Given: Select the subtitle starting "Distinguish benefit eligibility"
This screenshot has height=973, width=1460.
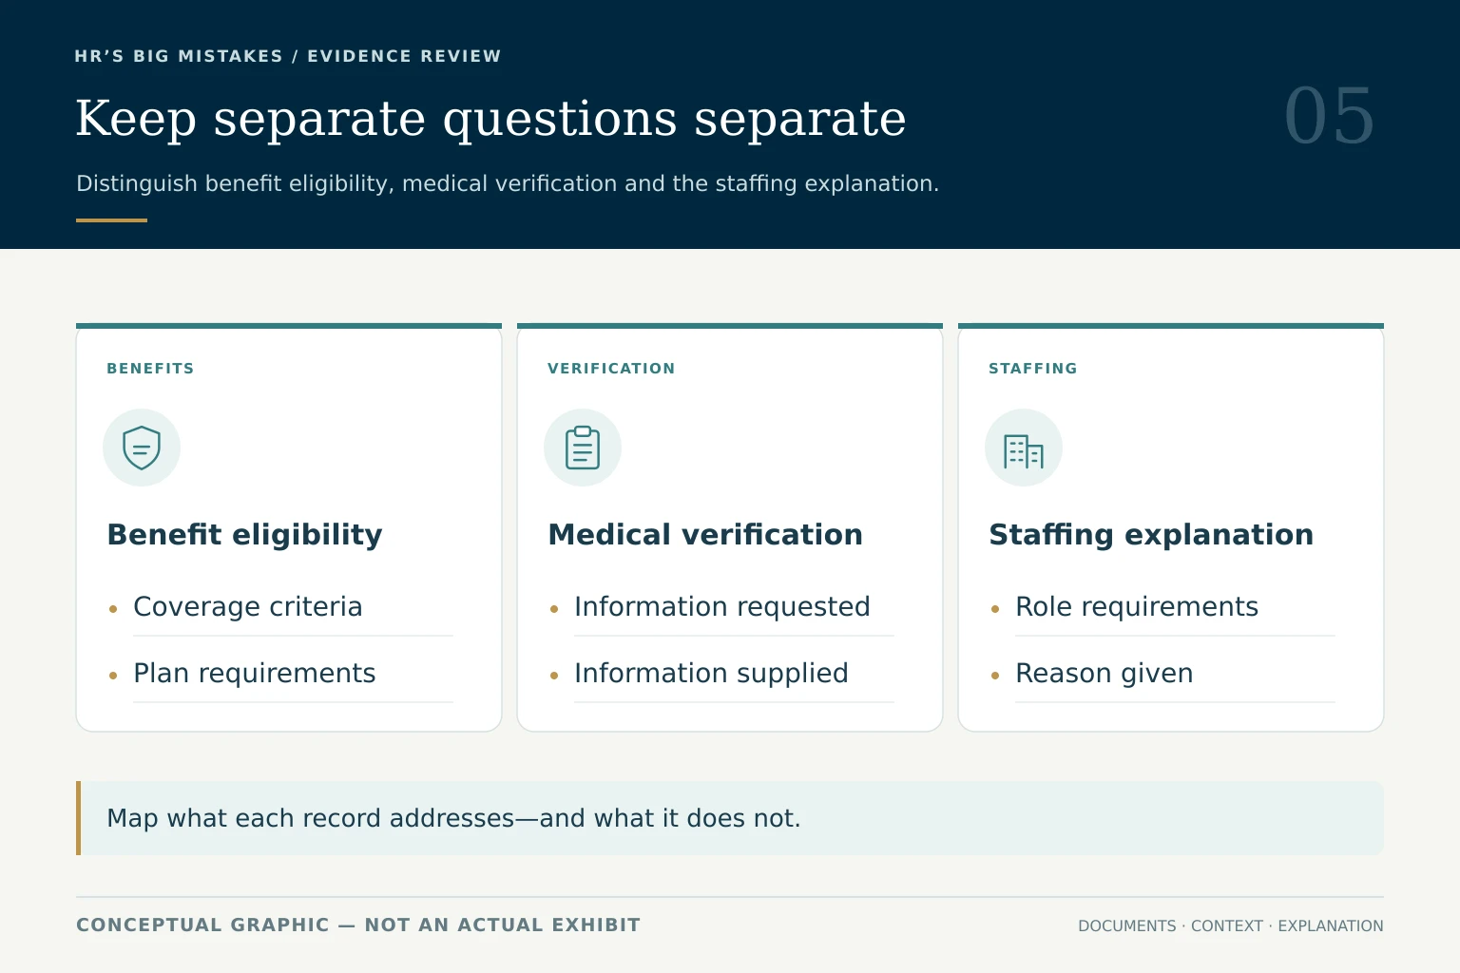Looking at the screenshot, I should [508, 183].
